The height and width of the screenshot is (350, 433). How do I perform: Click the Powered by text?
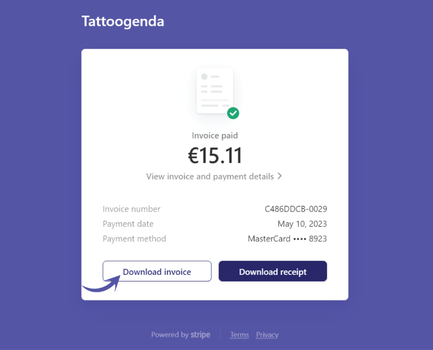pos(170,335)
